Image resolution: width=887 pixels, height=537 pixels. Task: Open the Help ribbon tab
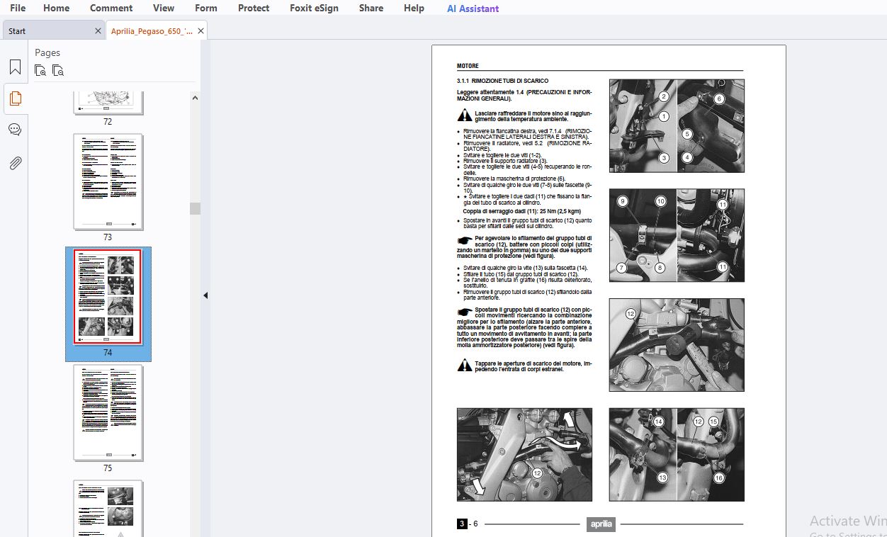[414, 8]
